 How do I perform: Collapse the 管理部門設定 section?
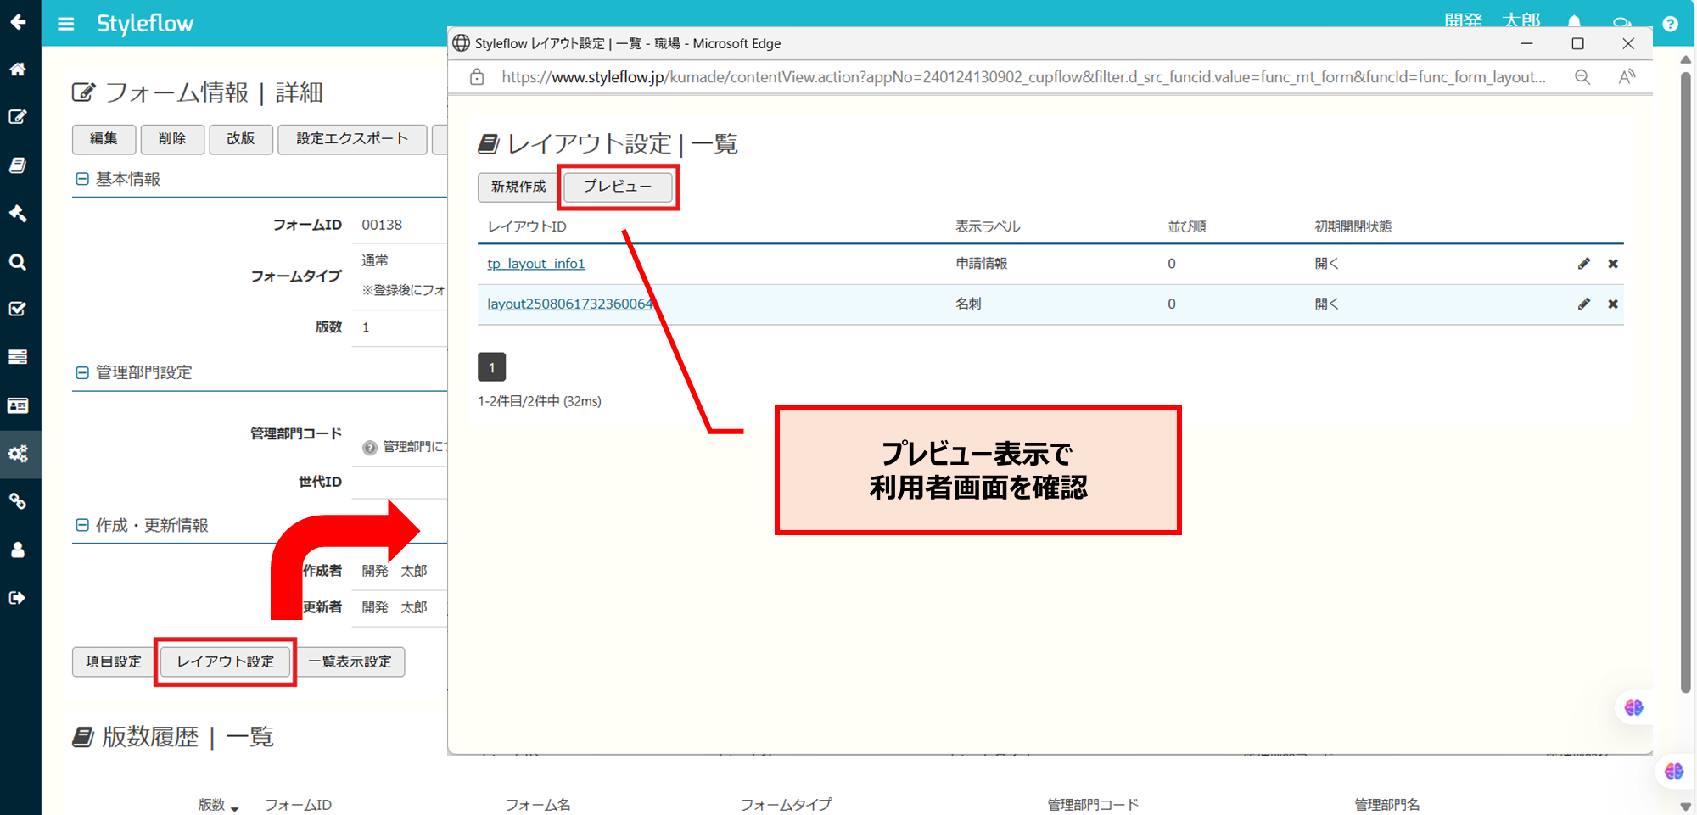pyautogui.click(x=81, y=372)
